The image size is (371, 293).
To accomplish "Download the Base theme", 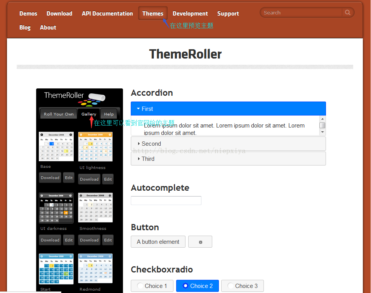I will click(x=50, y=178).
